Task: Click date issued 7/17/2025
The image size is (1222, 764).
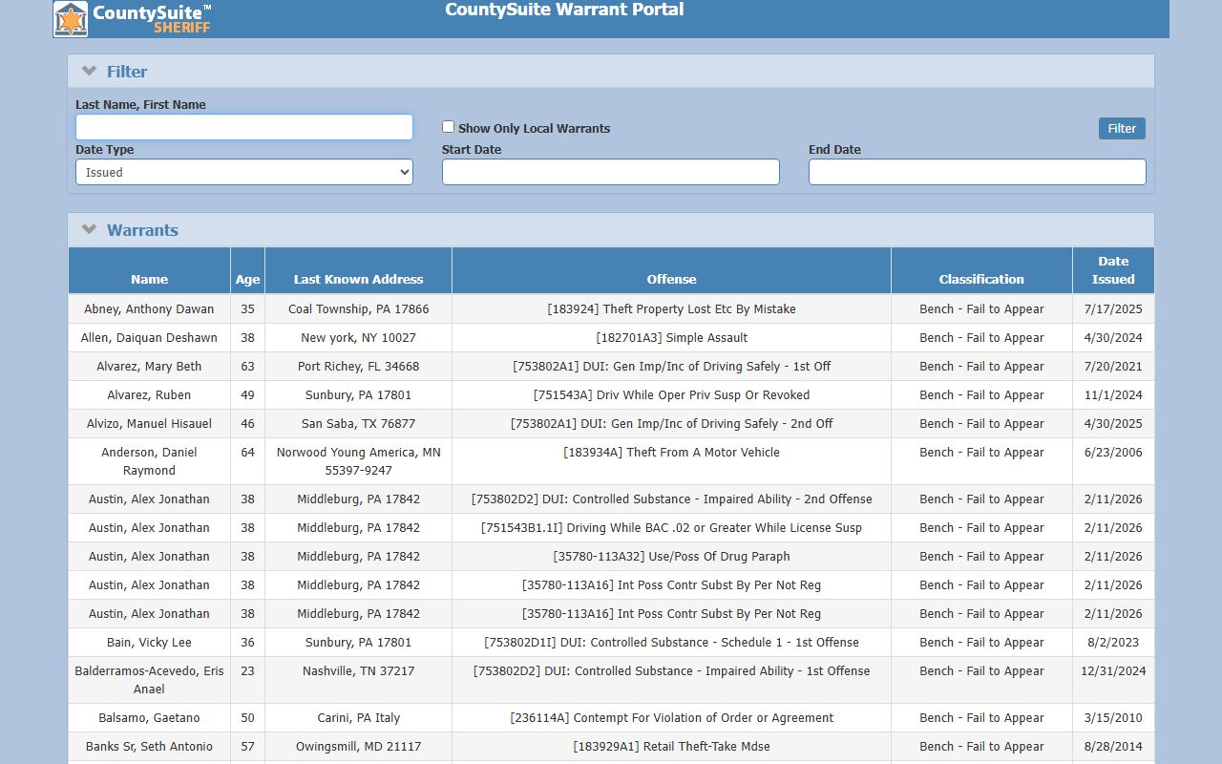Action: [x=1113, y=308]
